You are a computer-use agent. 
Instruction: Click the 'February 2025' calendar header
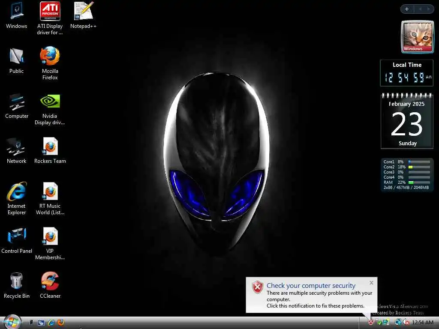406,104
